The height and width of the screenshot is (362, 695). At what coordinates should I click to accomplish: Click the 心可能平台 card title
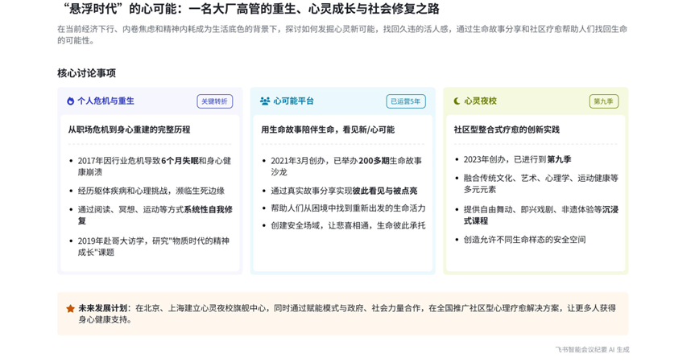coord(293,101)
